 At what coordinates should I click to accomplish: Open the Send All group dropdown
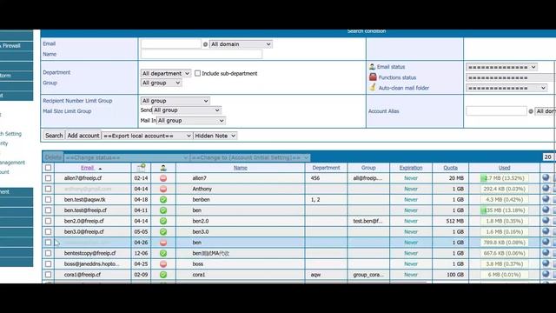(x=187, y=110)
